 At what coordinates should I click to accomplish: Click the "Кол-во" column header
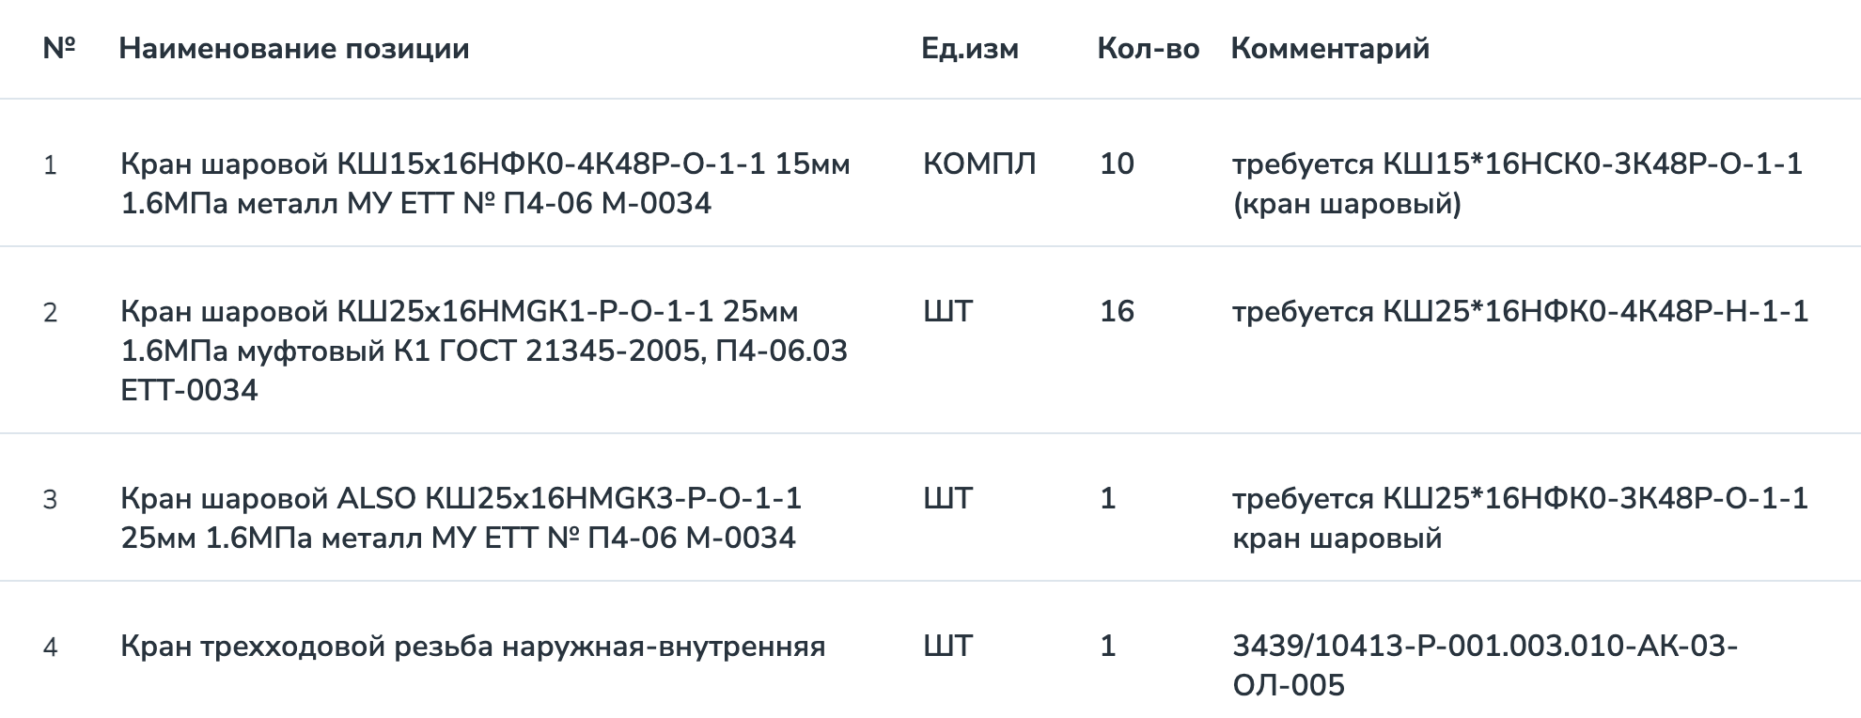[1148, 49]
